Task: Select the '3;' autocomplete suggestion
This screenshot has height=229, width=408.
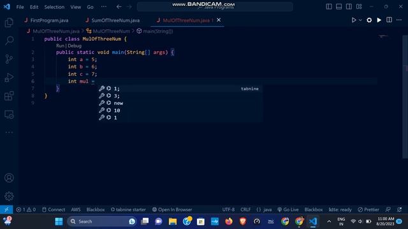Action: tap(180, 96)
